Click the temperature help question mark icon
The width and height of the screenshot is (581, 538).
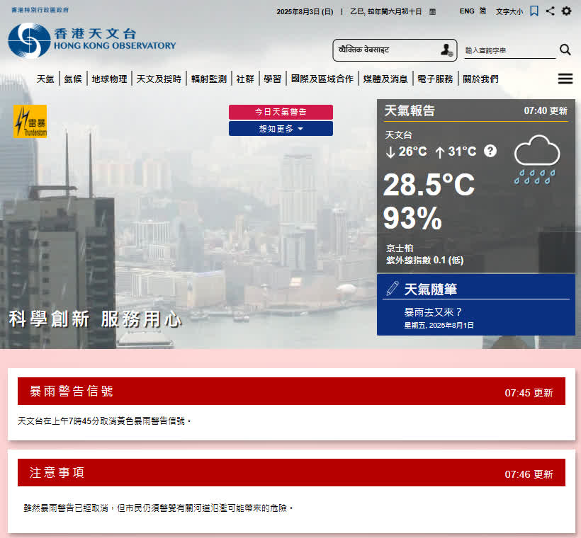click(x=490, y=151)
